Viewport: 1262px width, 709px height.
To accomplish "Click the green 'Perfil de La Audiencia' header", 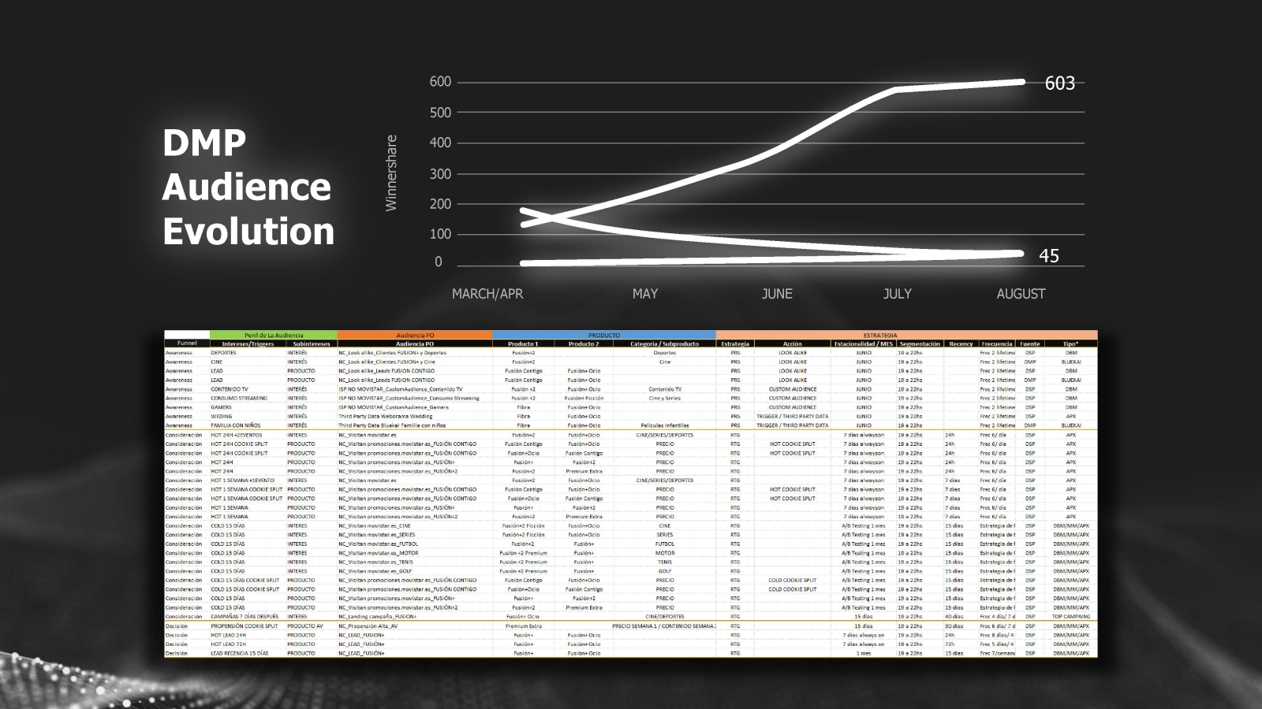I will (x=274, y=336).
